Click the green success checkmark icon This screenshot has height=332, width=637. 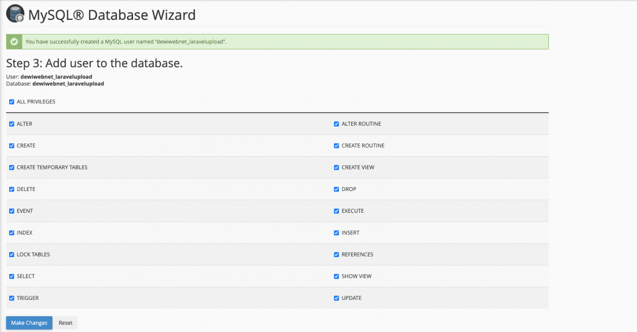click(14, 42)
